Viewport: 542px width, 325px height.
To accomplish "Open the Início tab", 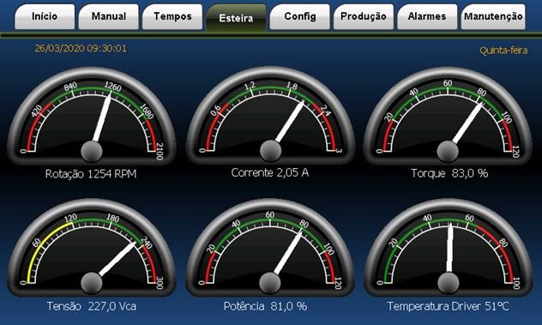I will click(x=45, y=16).
